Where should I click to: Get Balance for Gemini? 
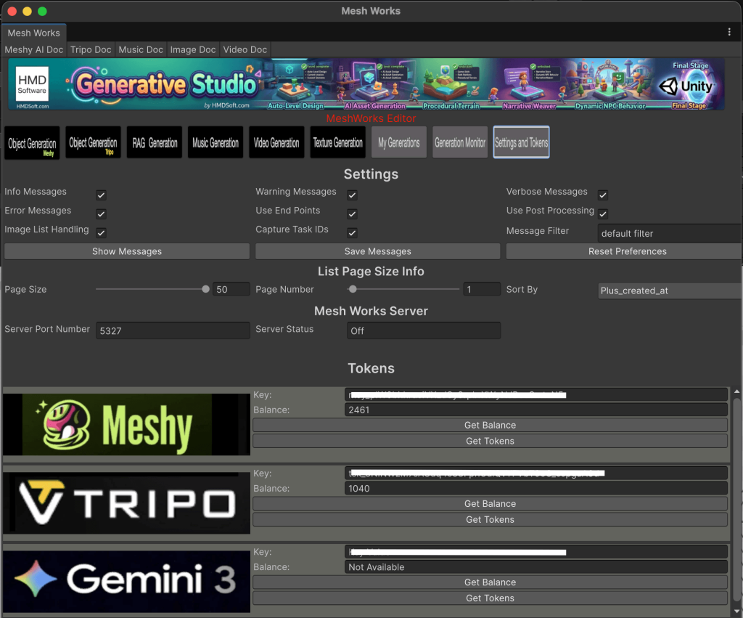[x=490, y=582]
